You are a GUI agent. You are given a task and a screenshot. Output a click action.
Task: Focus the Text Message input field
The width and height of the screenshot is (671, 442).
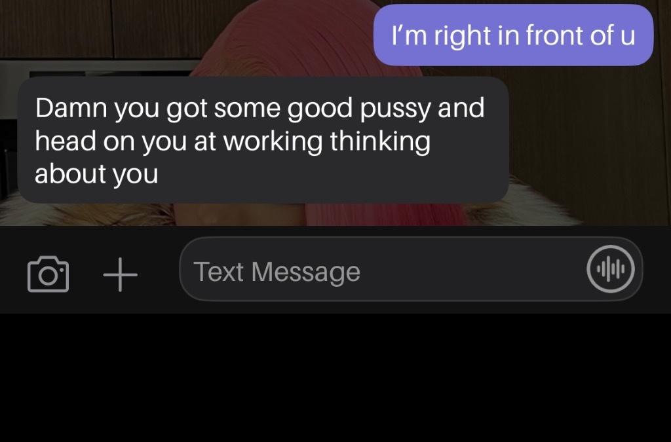click(411, 269)
